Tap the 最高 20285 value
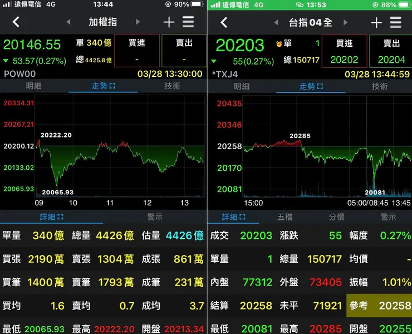 (326, 329)
